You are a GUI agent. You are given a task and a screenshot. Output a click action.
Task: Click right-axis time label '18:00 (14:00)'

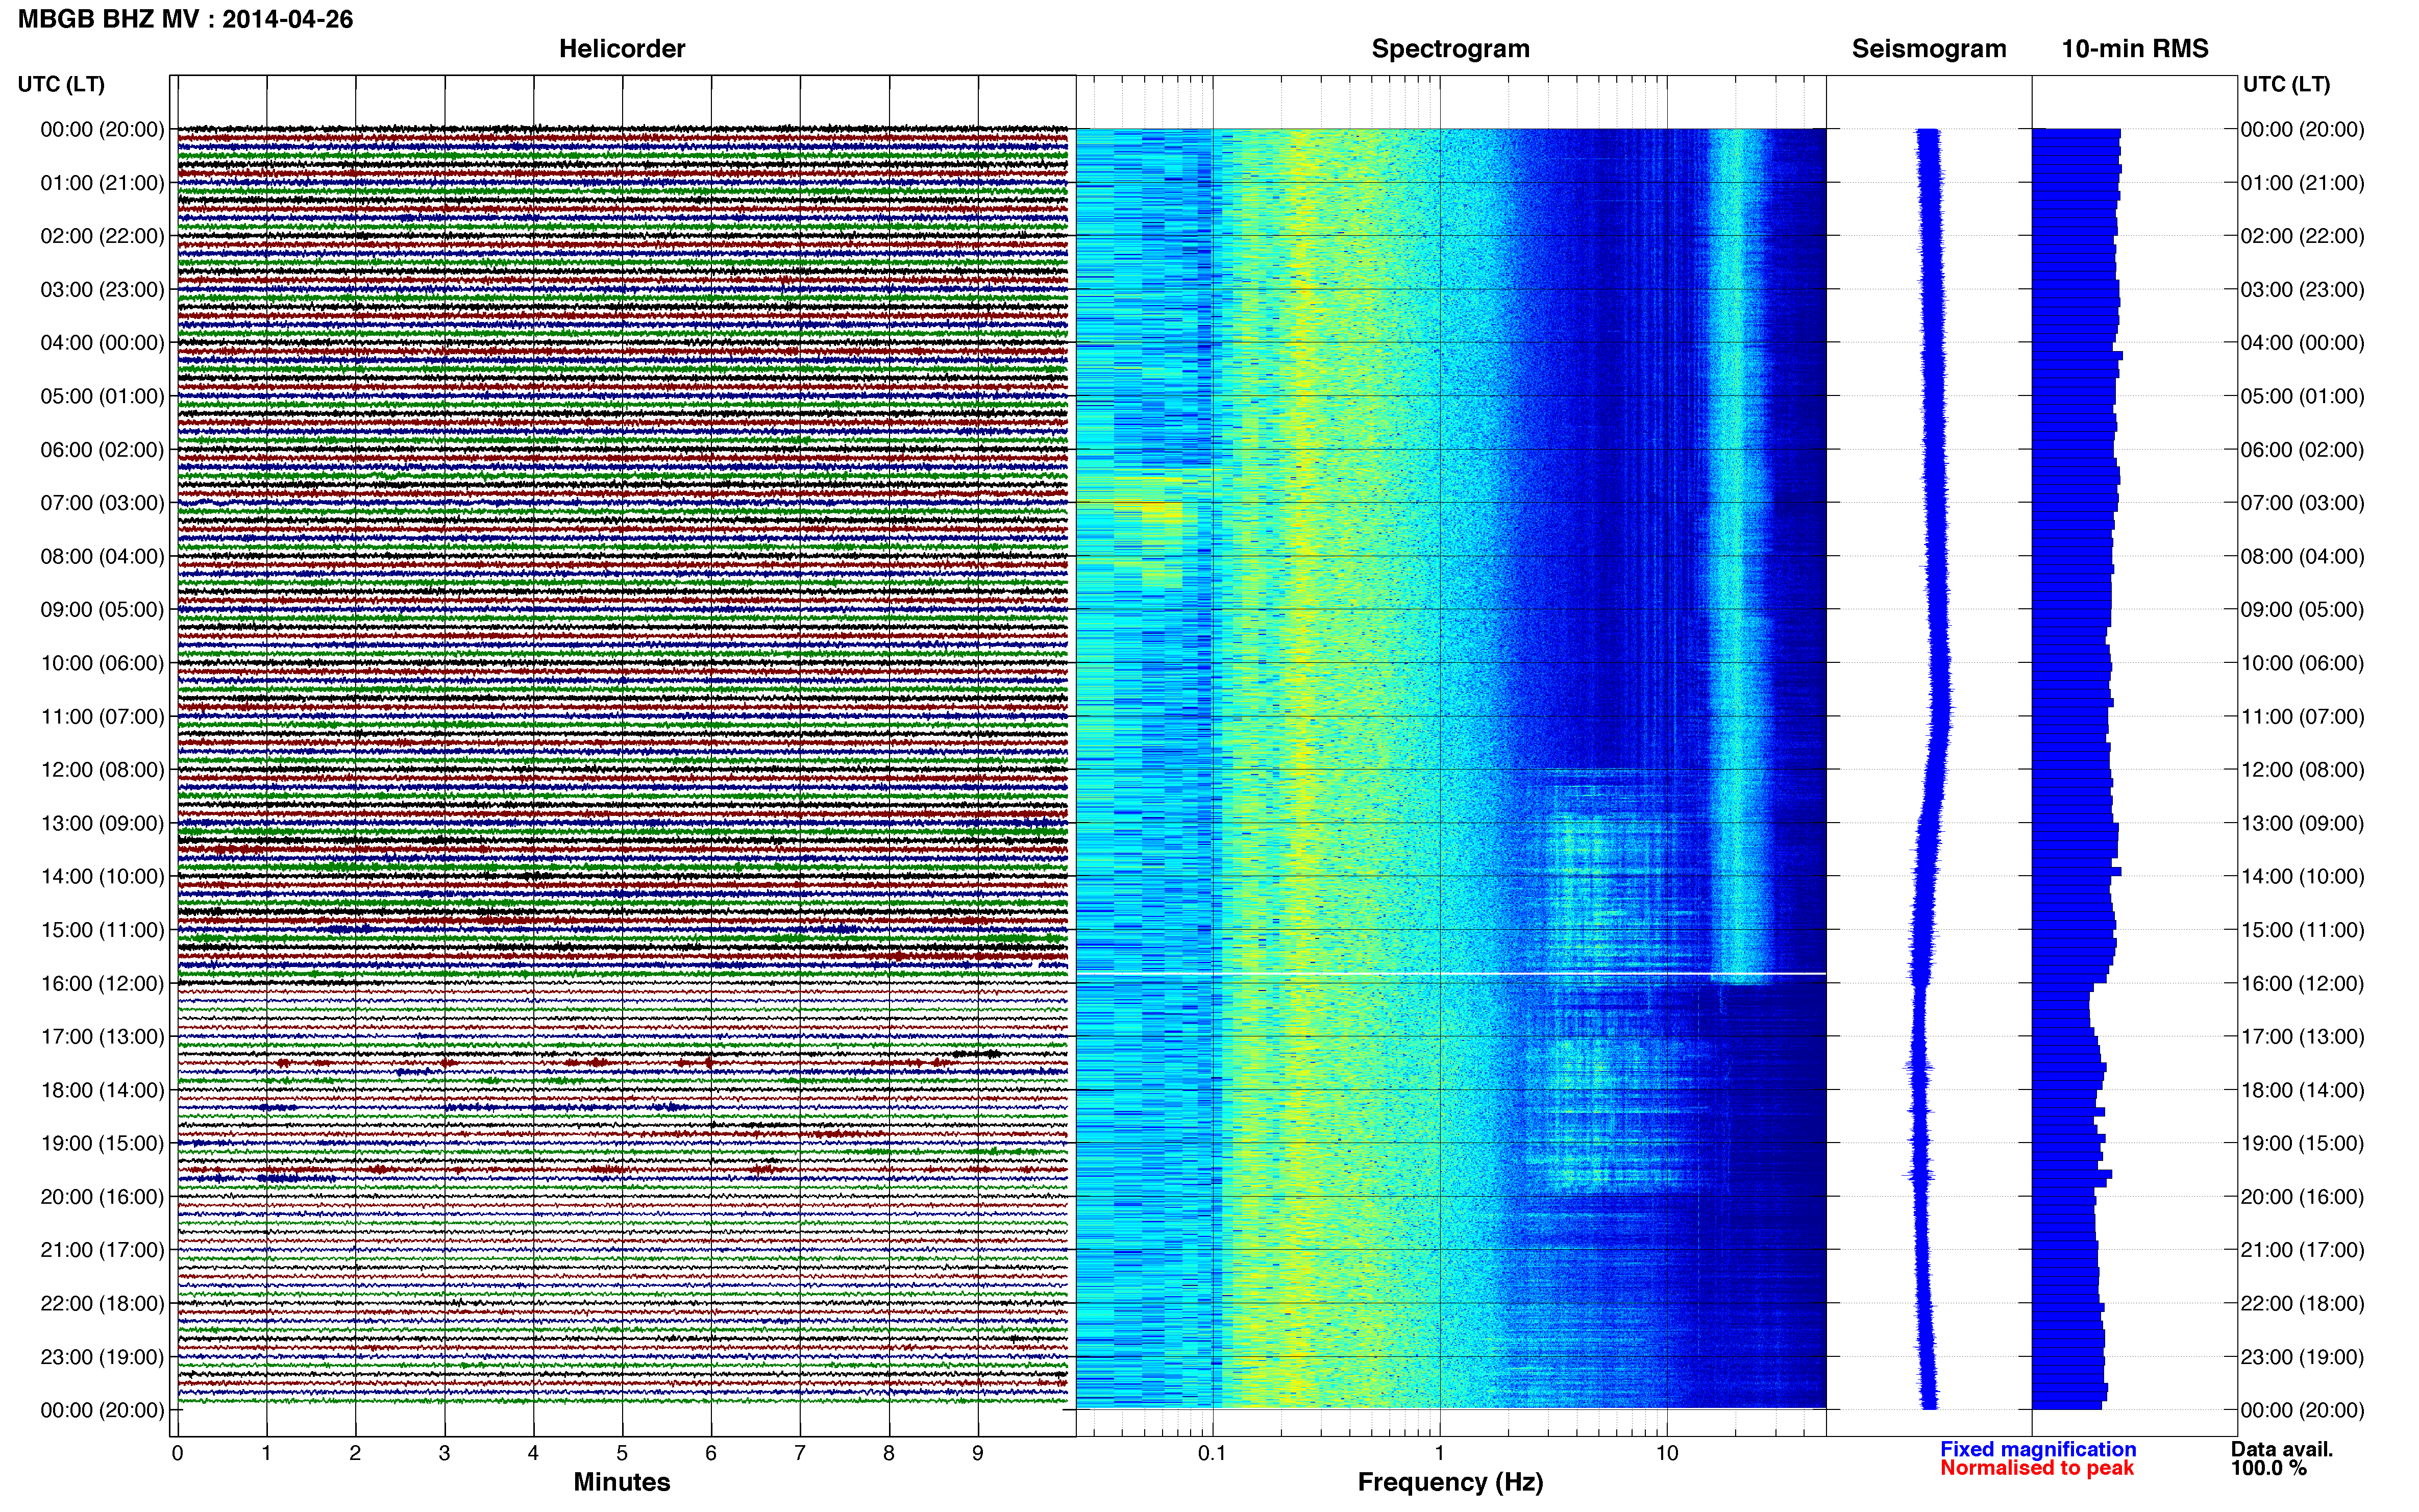pyautogui.click(x=2302, y=1090)
